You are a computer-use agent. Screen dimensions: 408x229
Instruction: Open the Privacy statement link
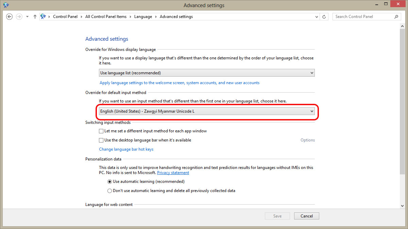(x=173, y=173)
